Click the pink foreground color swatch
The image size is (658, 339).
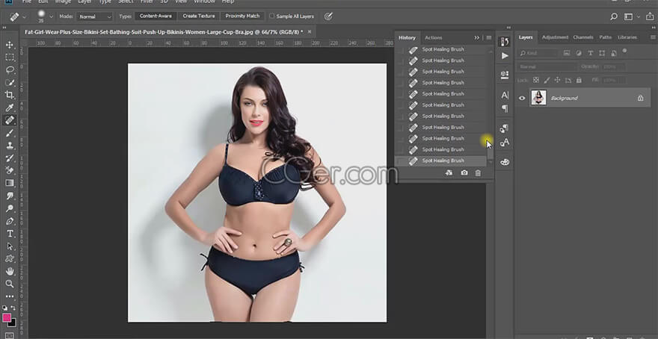point(6,317)
